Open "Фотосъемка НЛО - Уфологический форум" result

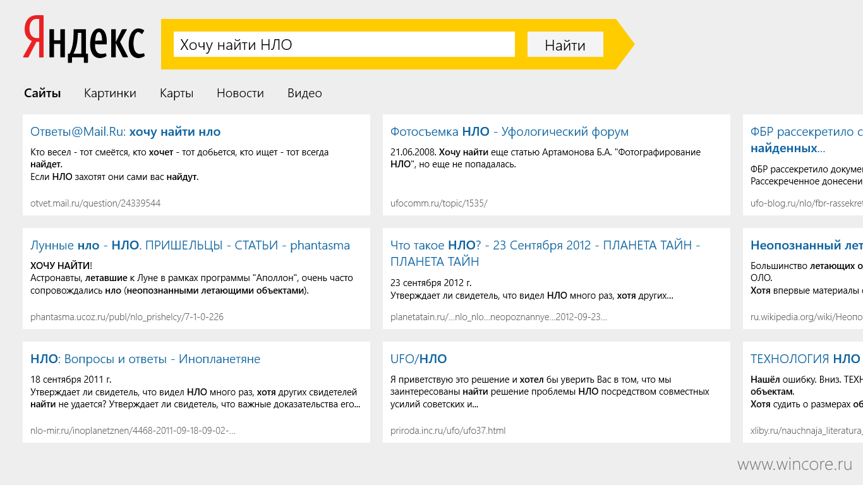click(x=509, y=131)
